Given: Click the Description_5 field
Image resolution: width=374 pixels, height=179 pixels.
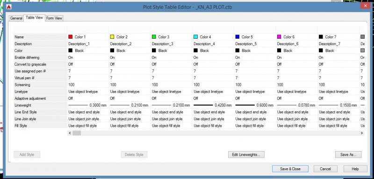Looking at the screenshot, I should point(255,44).
